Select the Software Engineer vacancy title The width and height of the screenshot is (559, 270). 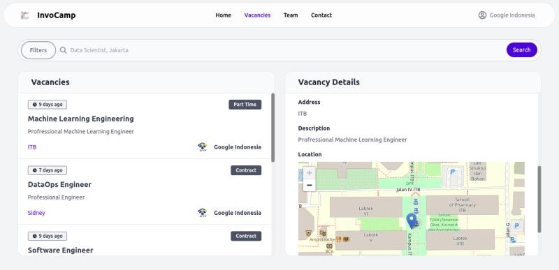click(x=60, y=250)
